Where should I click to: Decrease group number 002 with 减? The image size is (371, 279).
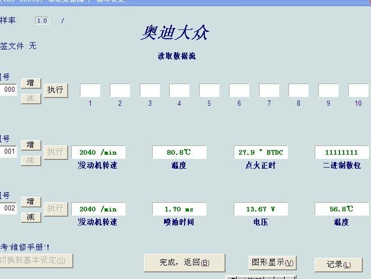(30, 217)
